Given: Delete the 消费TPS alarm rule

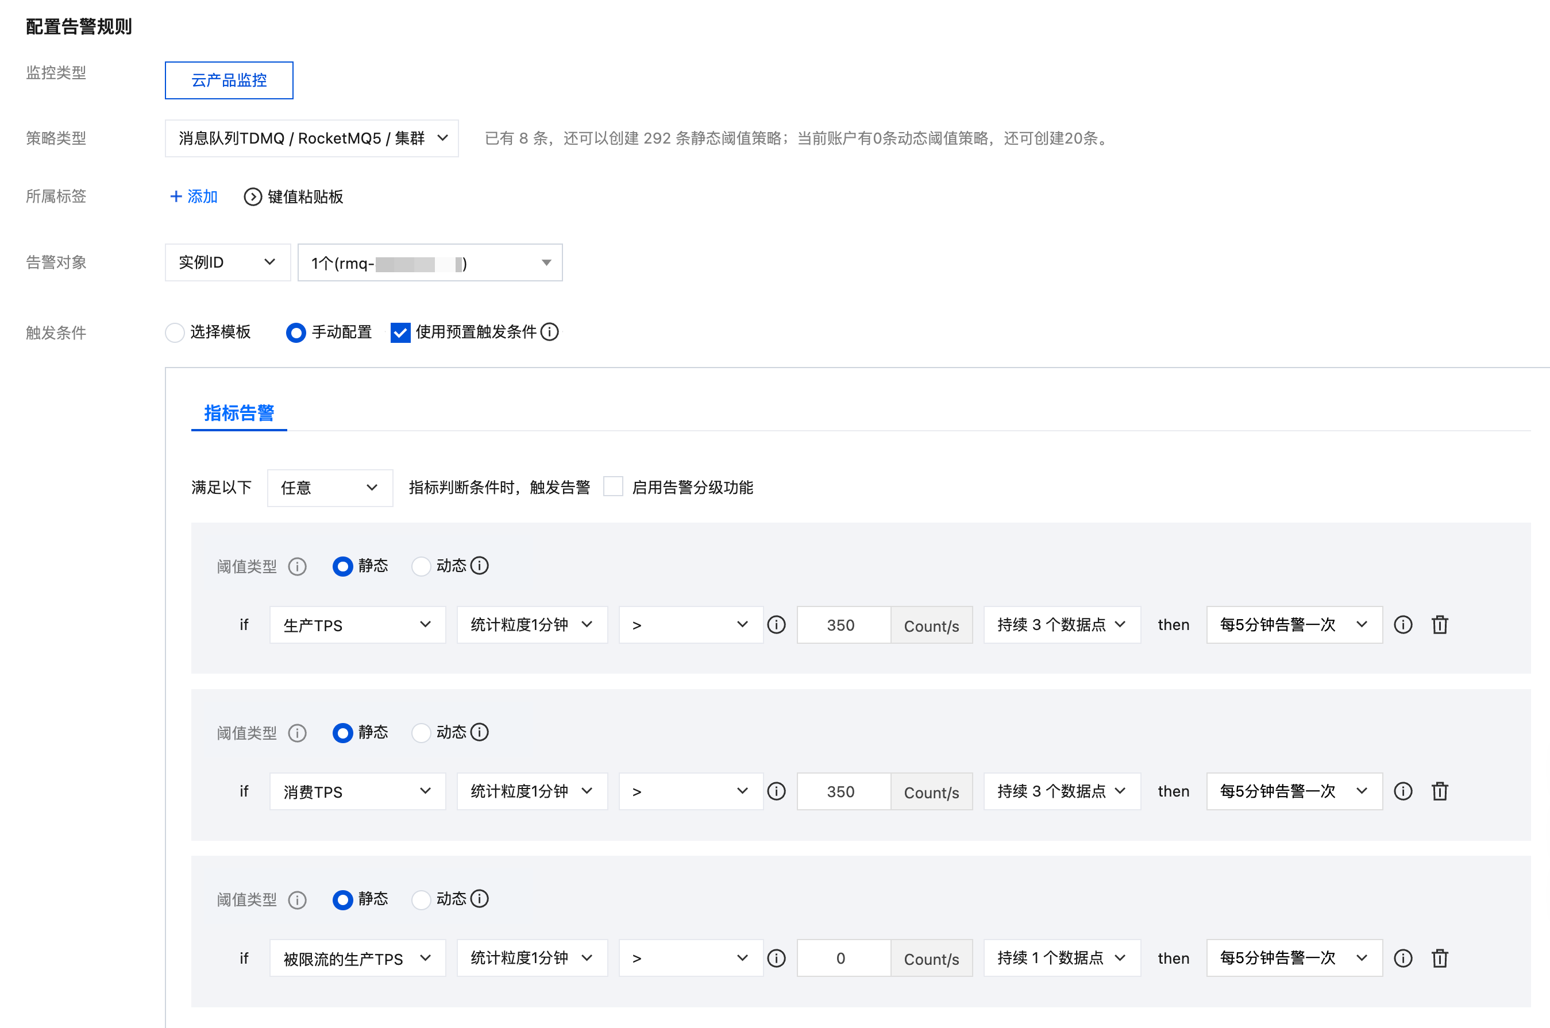Looking at the screenshot, I should [1440, 791].
